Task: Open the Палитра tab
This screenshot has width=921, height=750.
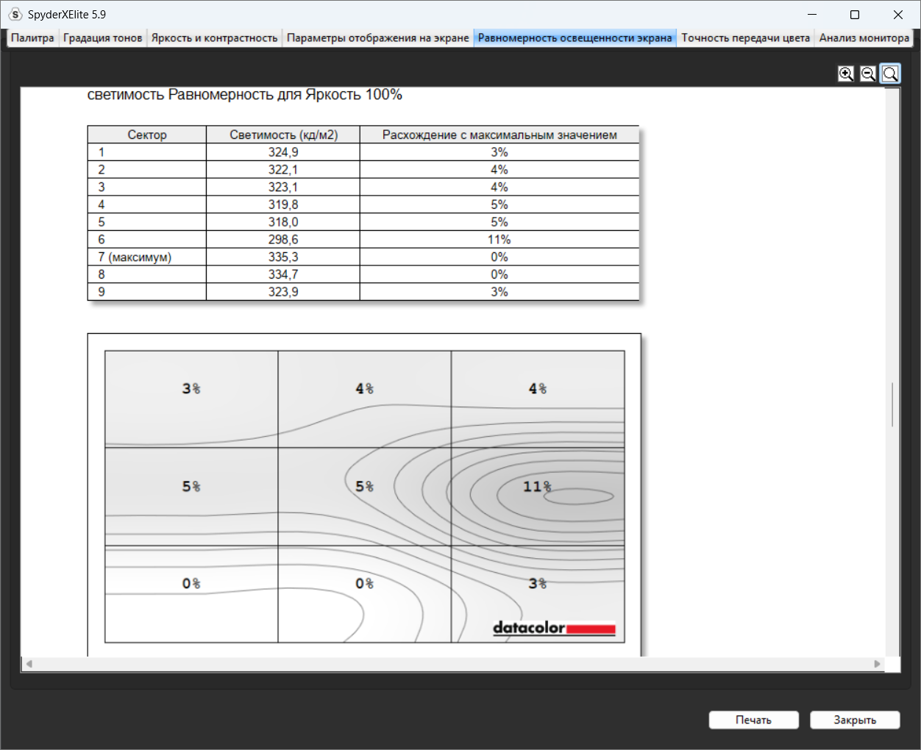Action: (32, 38)
